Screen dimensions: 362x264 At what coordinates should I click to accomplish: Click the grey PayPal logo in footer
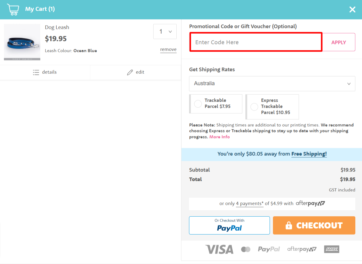point(269,249)
